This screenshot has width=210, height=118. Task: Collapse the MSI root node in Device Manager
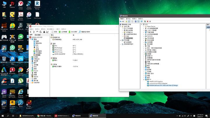141,24
